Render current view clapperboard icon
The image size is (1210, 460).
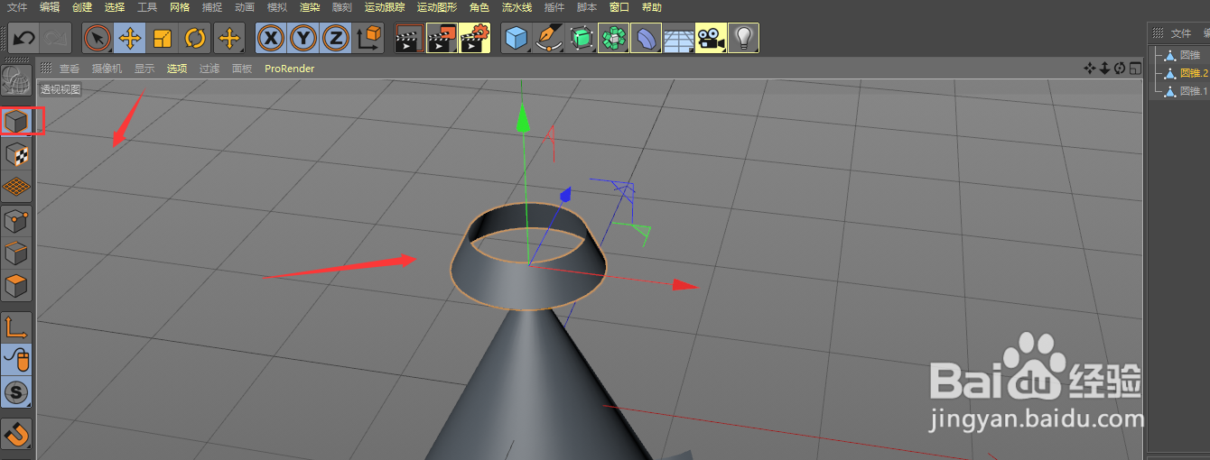410,38
